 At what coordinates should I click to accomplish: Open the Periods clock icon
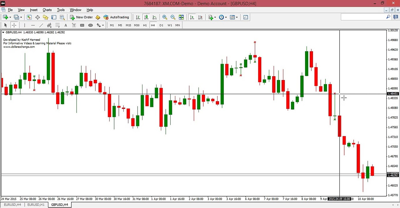tap(221, 17)
